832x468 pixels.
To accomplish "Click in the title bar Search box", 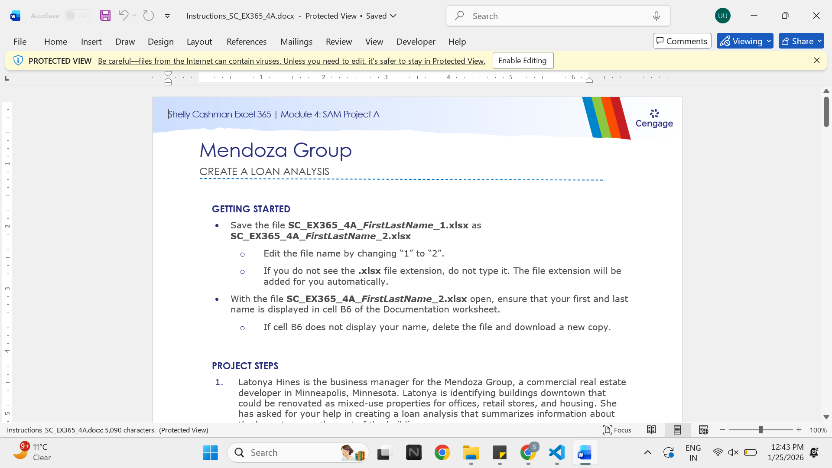I will tap(558, 16).
